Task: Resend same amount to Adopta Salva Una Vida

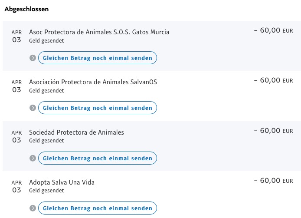Action: 98,208
